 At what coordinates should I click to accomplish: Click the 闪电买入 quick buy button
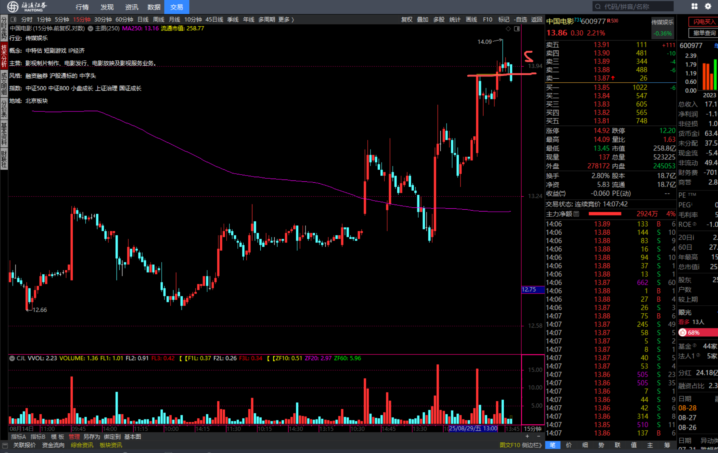tap(704, 22)
